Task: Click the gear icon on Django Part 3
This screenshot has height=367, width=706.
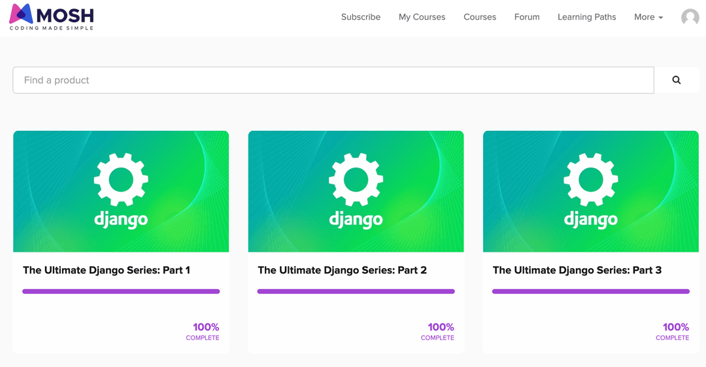Action: [591, 180]
